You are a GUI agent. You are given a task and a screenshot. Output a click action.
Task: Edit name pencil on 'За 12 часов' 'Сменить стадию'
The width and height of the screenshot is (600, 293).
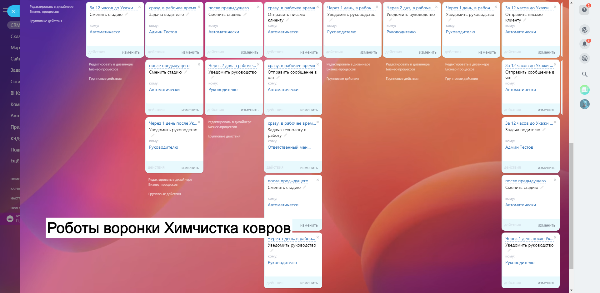pos(126,14)
